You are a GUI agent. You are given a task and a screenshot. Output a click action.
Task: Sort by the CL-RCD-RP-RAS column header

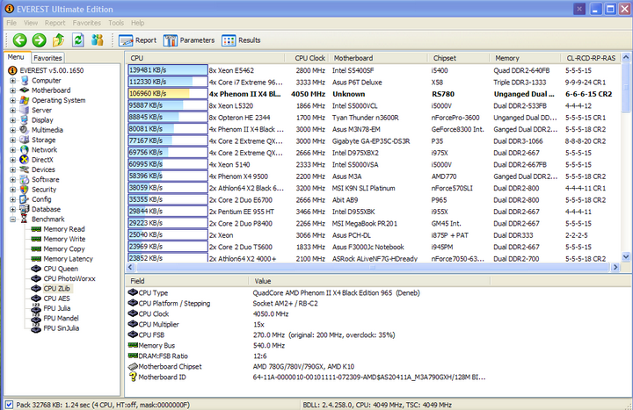tap(591, 58)
